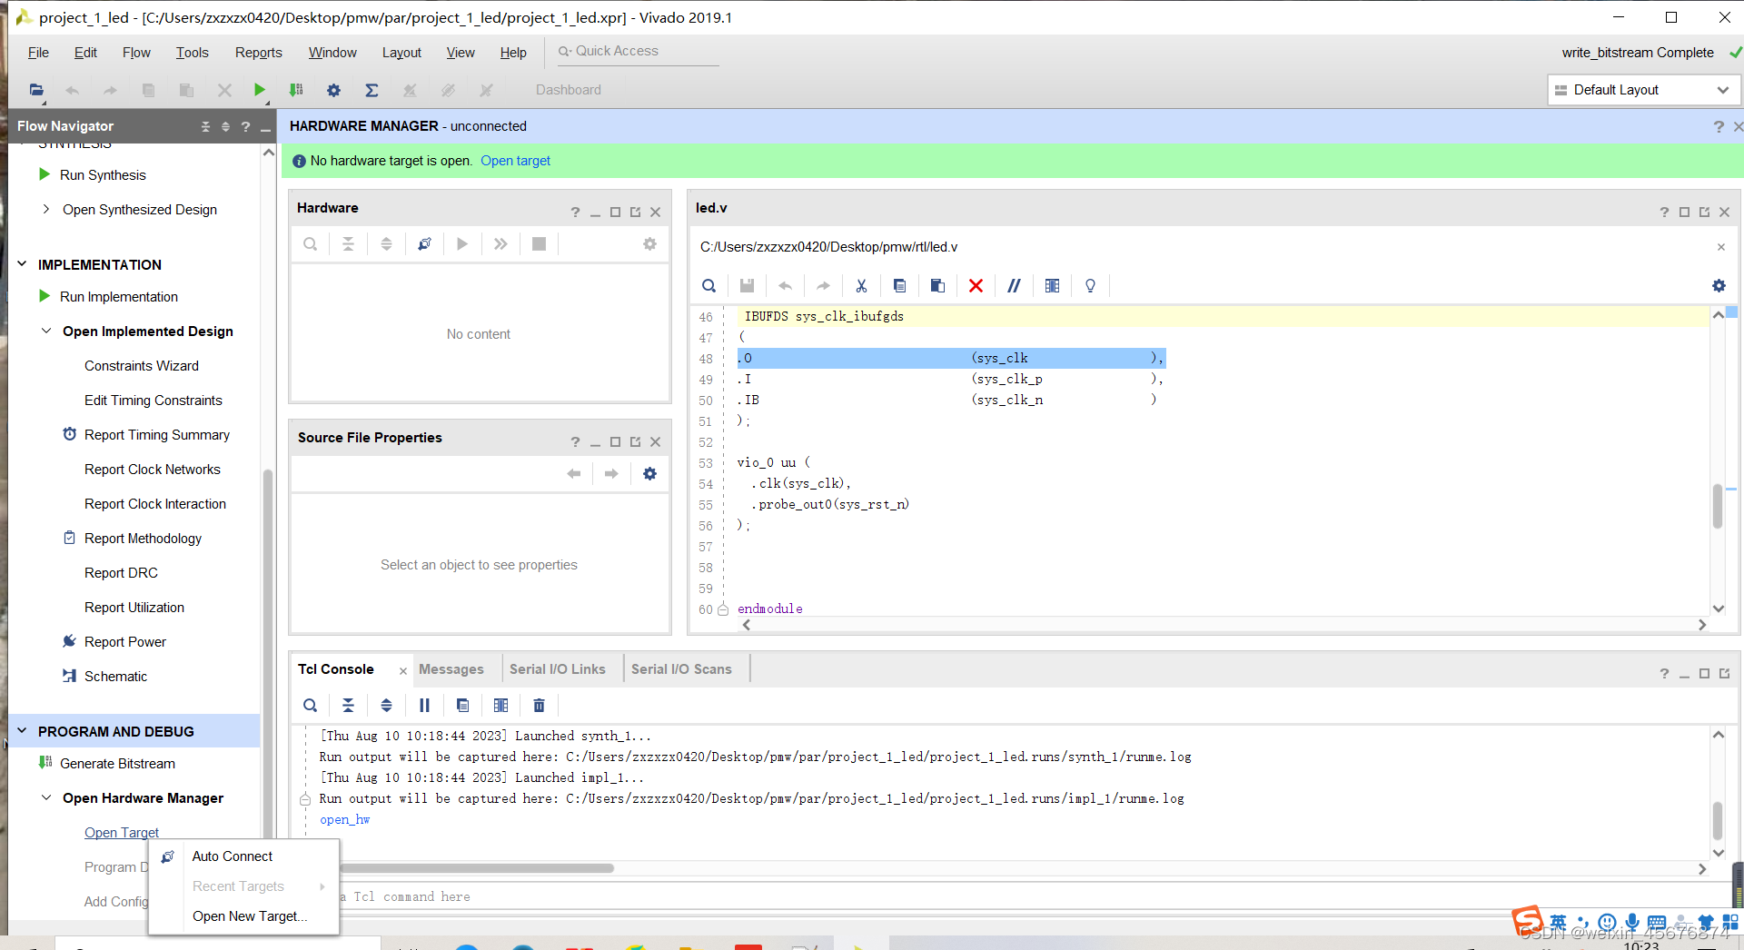Collapse PROGRAM AND DEBUG section
Screen dimensions: 1744x950
(23, 731)
